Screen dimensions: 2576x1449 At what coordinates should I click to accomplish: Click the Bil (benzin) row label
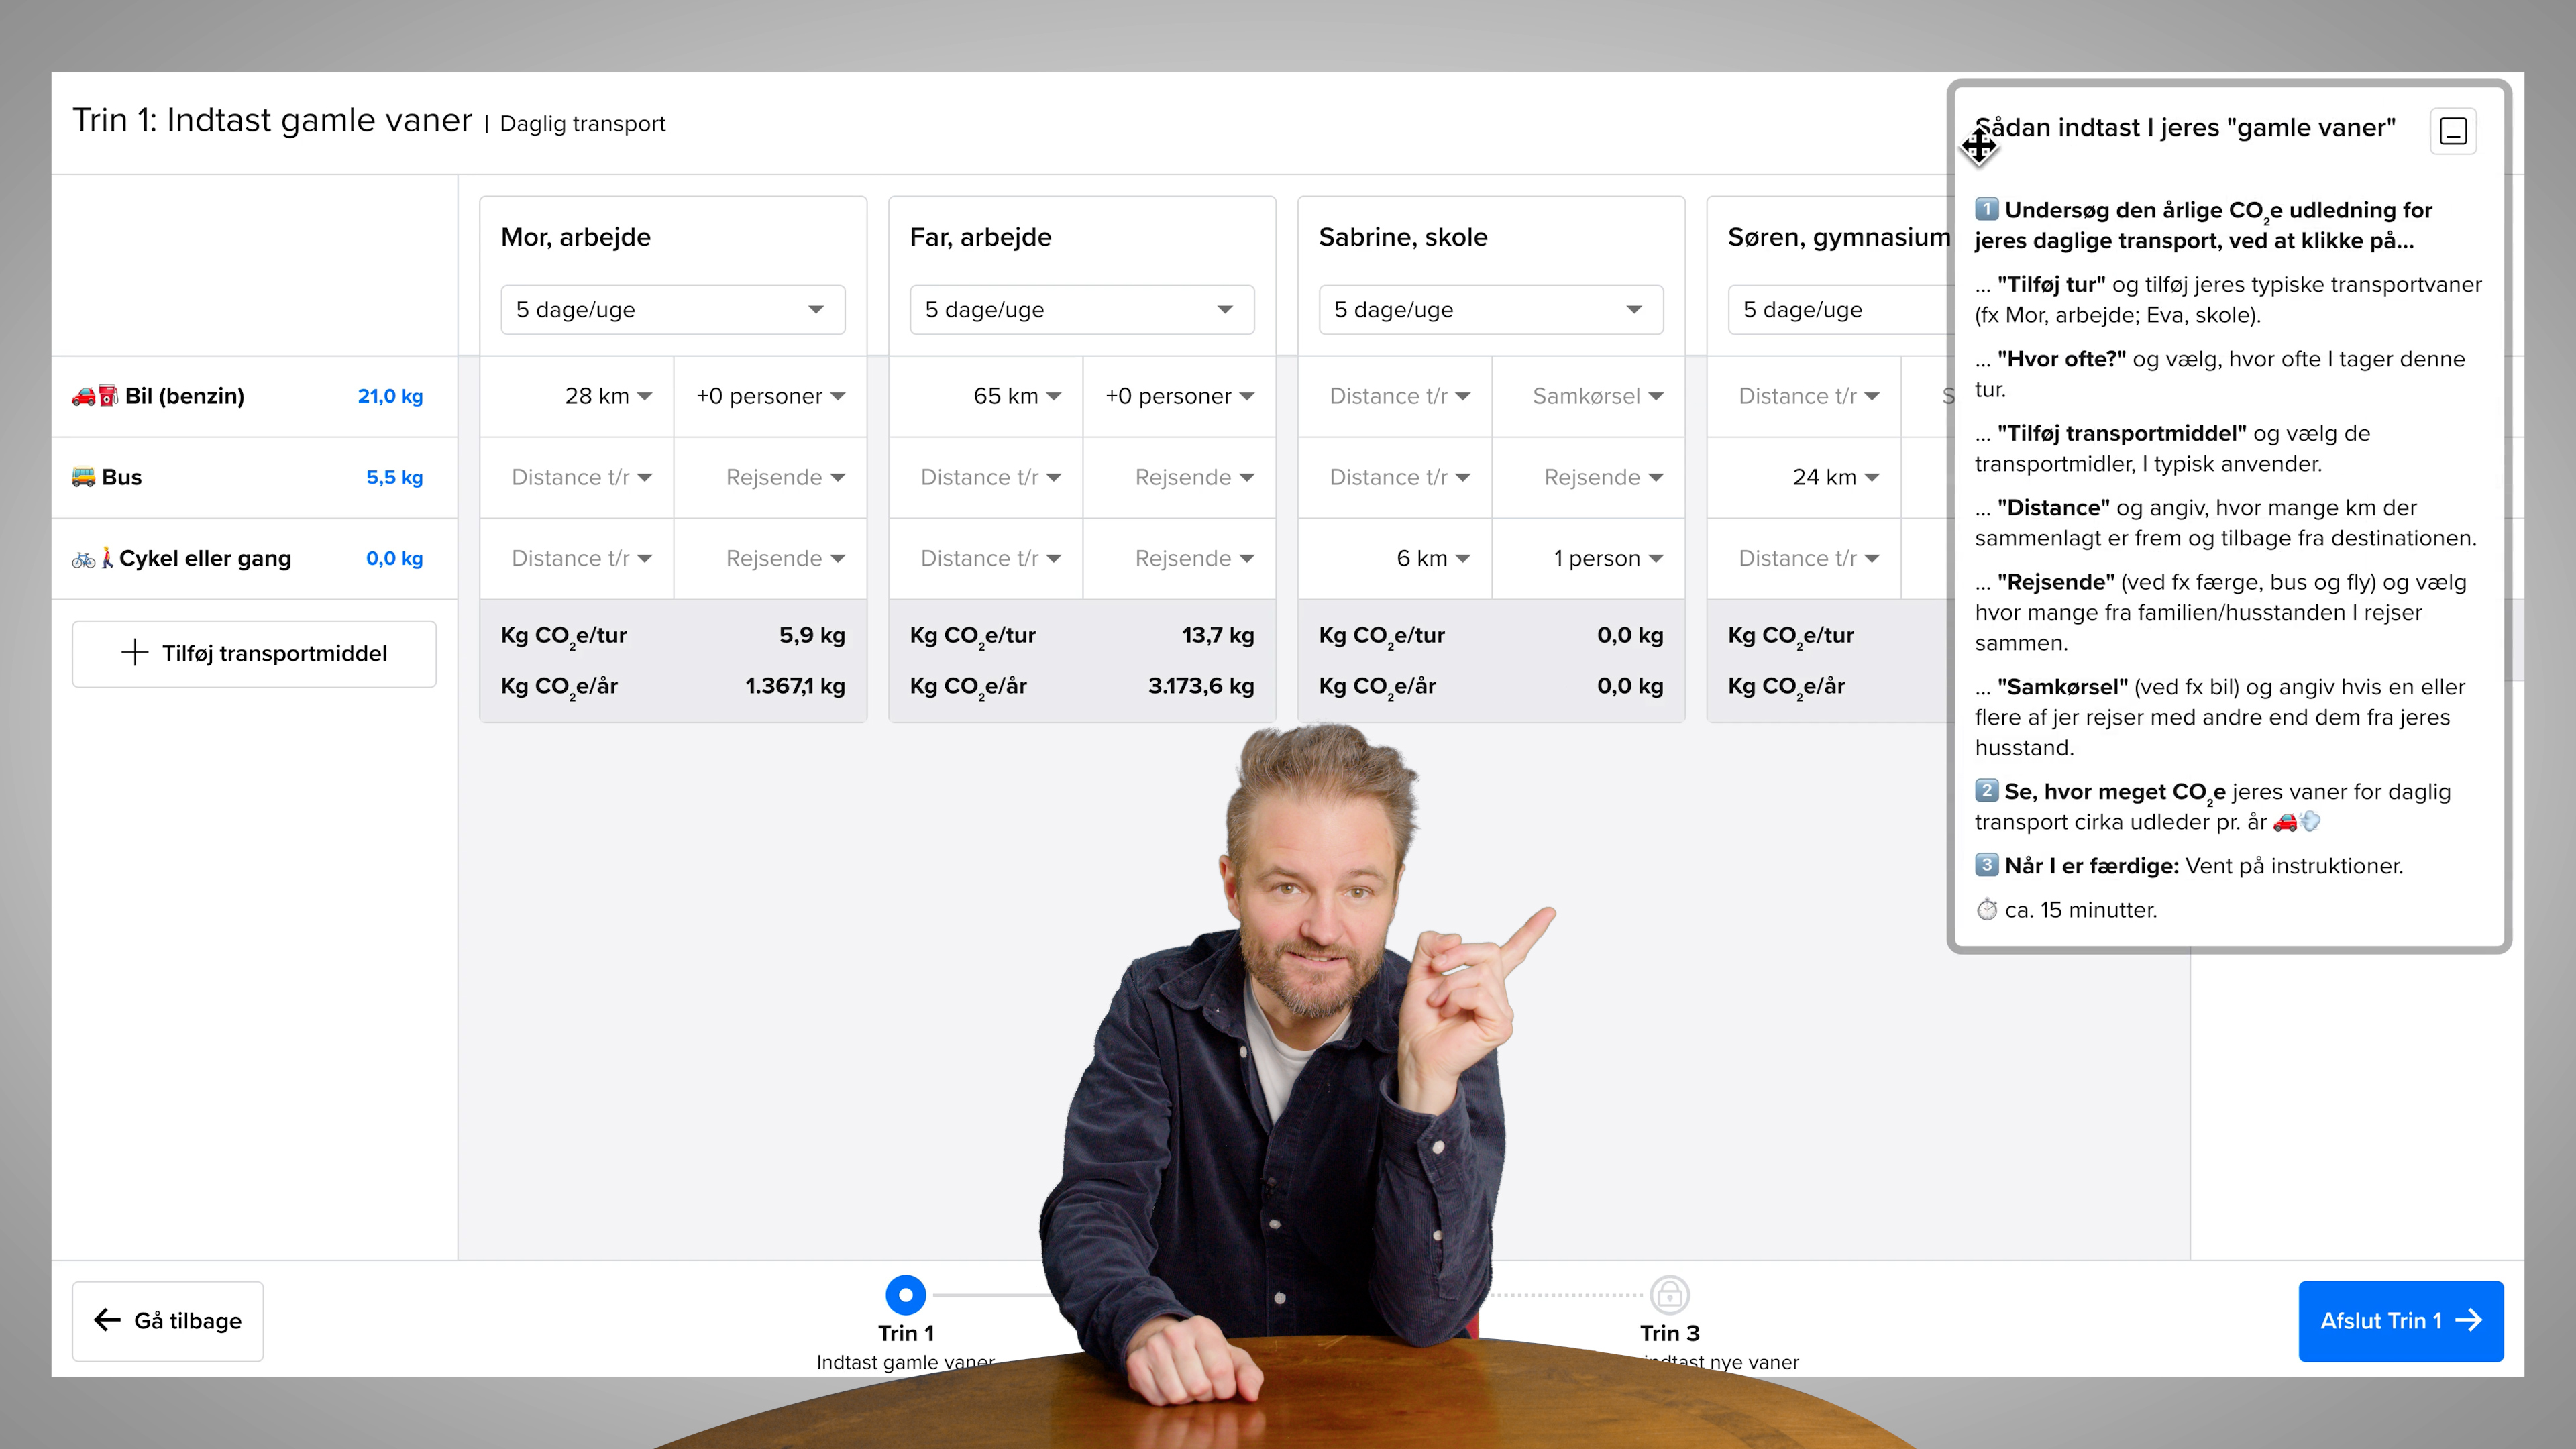click(184, 396)
